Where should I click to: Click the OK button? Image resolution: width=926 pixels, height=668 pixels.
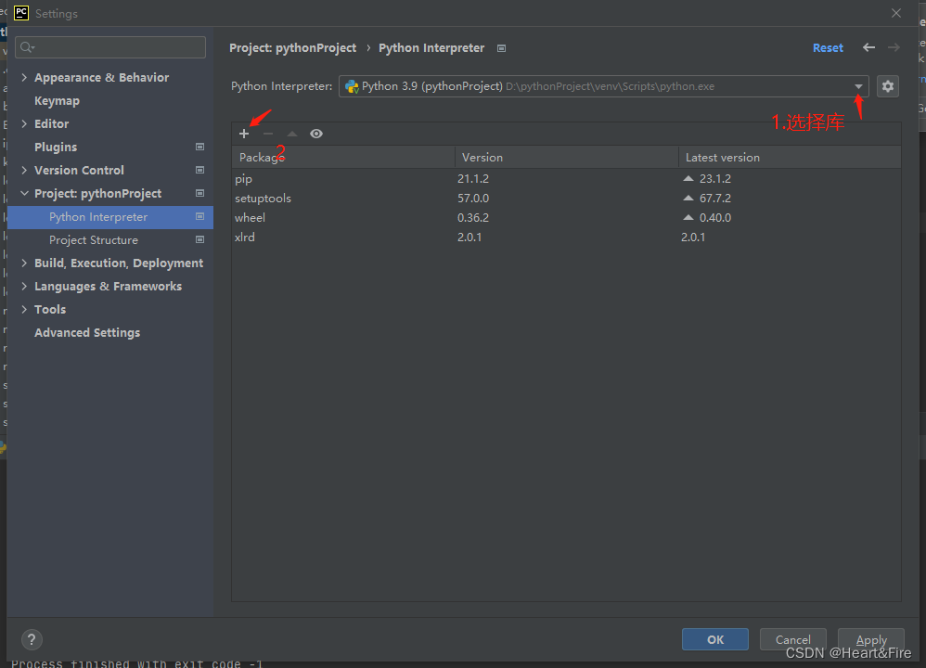pyautogui.click(x=715, y=639)
